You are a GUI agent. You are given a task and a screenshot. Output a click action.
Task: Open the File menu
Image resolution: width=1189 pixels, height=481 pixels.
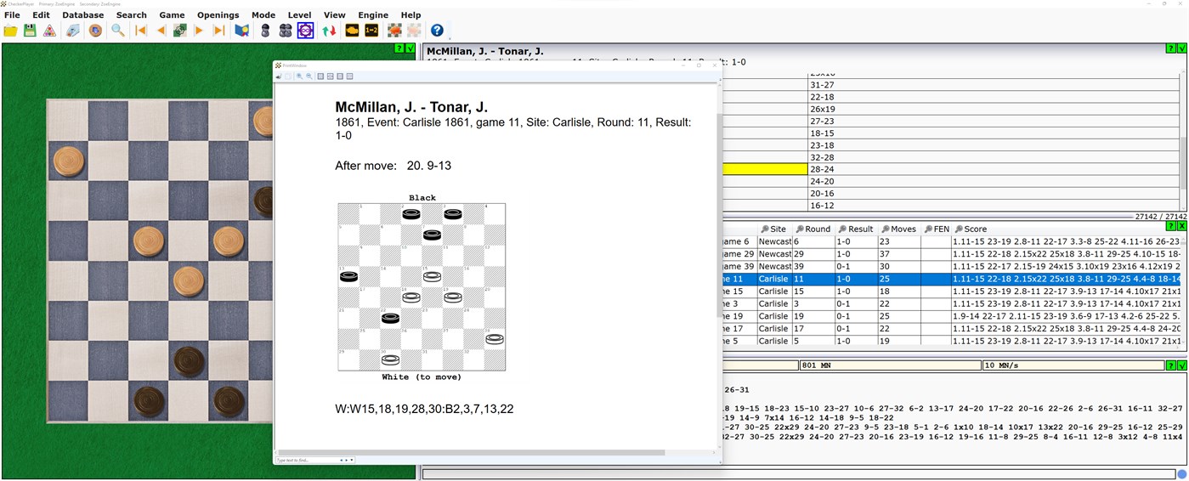point(12,15)
